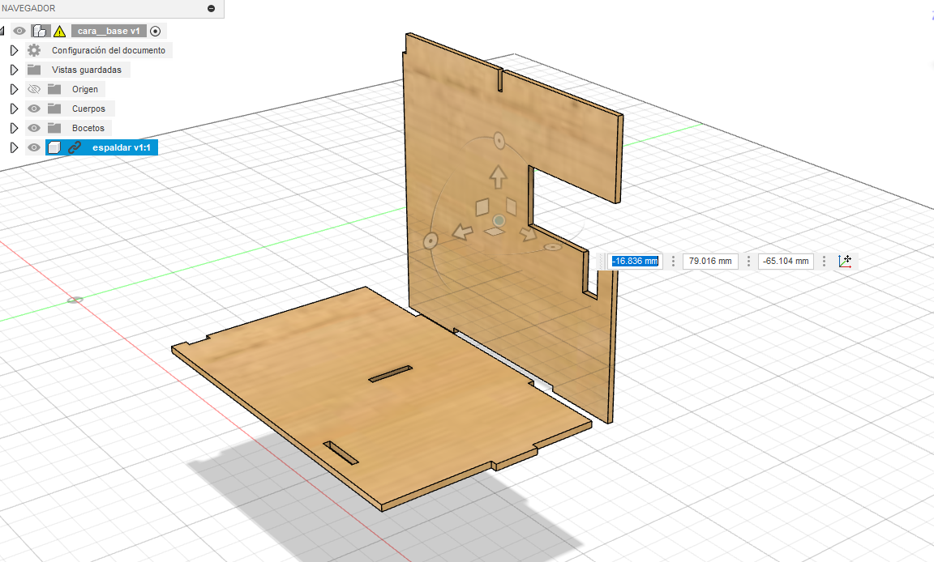Click the Bocetos folder icon
This screenshot has height=562, width=934.
tap(54, 128)
